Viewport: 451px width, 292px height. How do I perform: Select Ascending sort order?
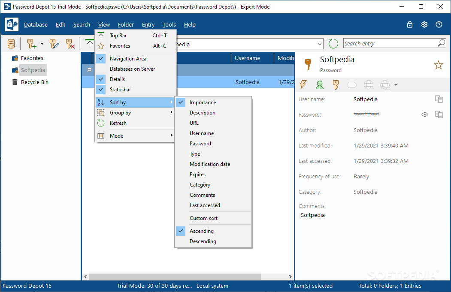pyautogui.click(x=213, y=231)
